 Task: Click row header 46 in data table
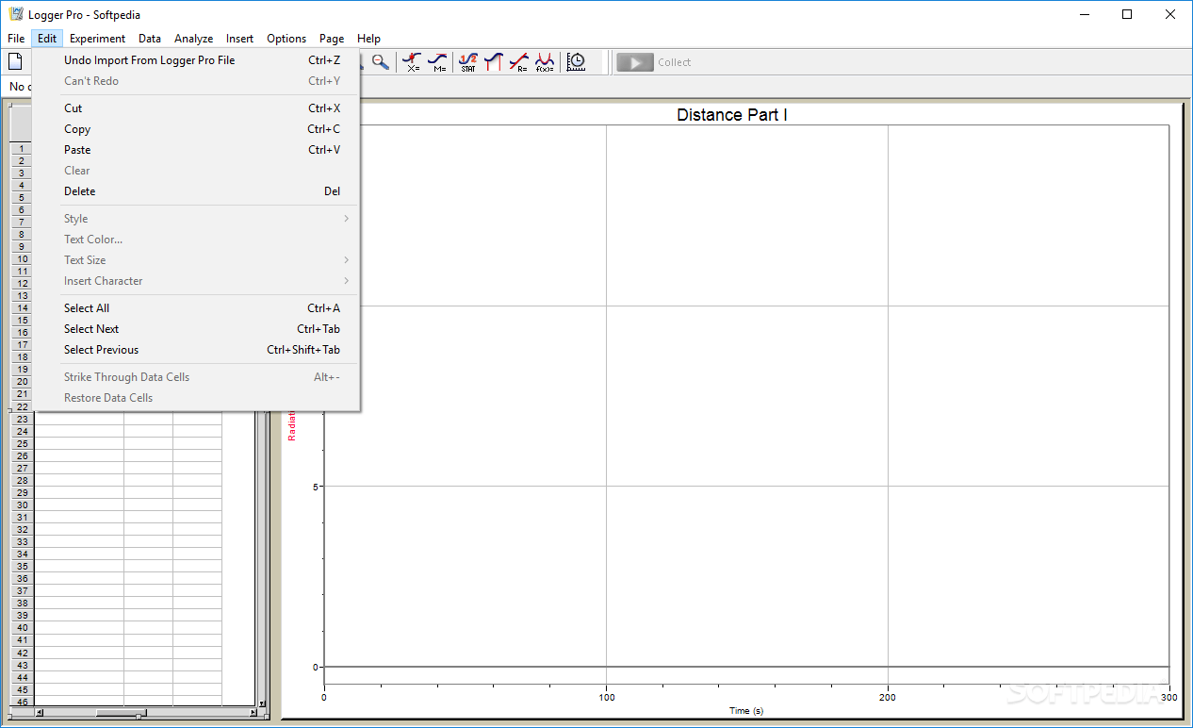click(x=23, y=702)
